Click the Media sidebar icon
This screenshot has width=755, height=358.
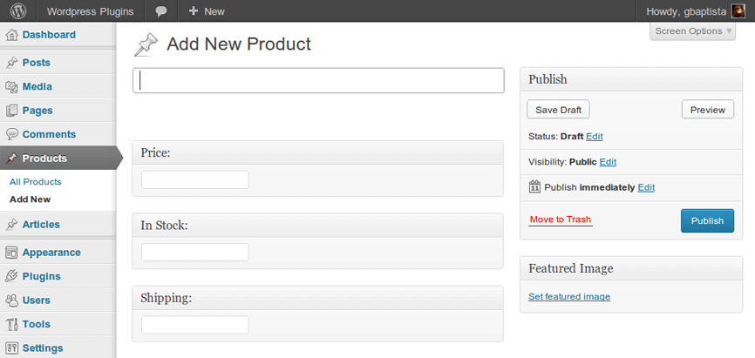point(12,87)
